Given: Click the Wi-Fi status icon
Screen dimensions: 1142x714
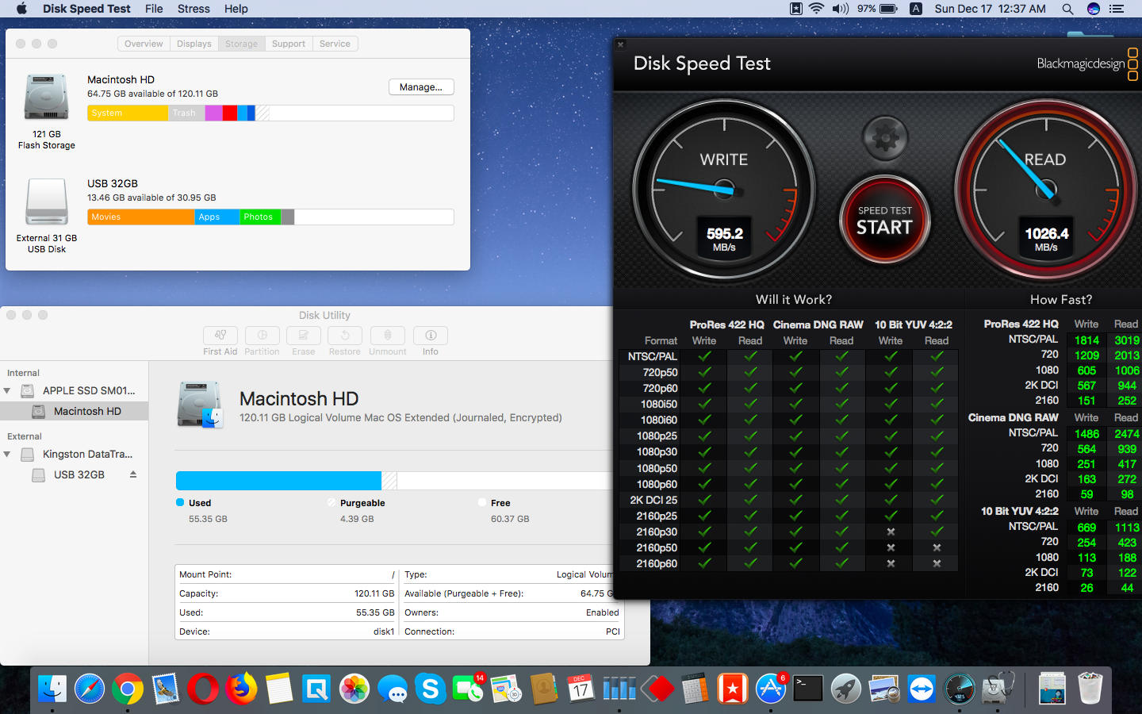Looking at the screenshot, I should (816, 9).
